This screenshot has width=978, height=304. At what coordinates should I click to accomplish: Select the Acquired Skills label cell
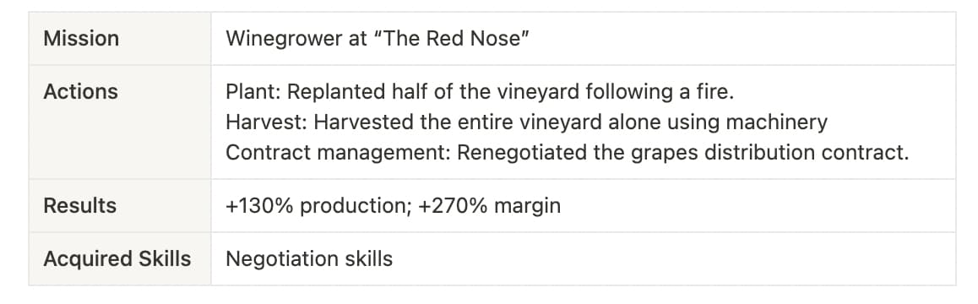(120, 259)
